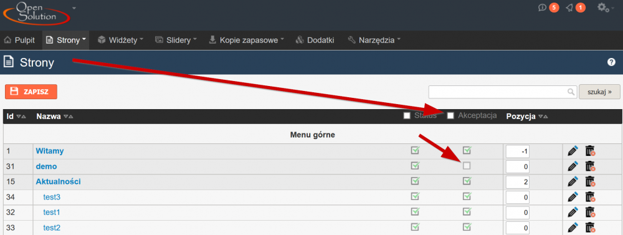This screenshot has height=235, width=623.
Task: Edit the test2 page
Action: pyautogui.click(x=572, y=228)
